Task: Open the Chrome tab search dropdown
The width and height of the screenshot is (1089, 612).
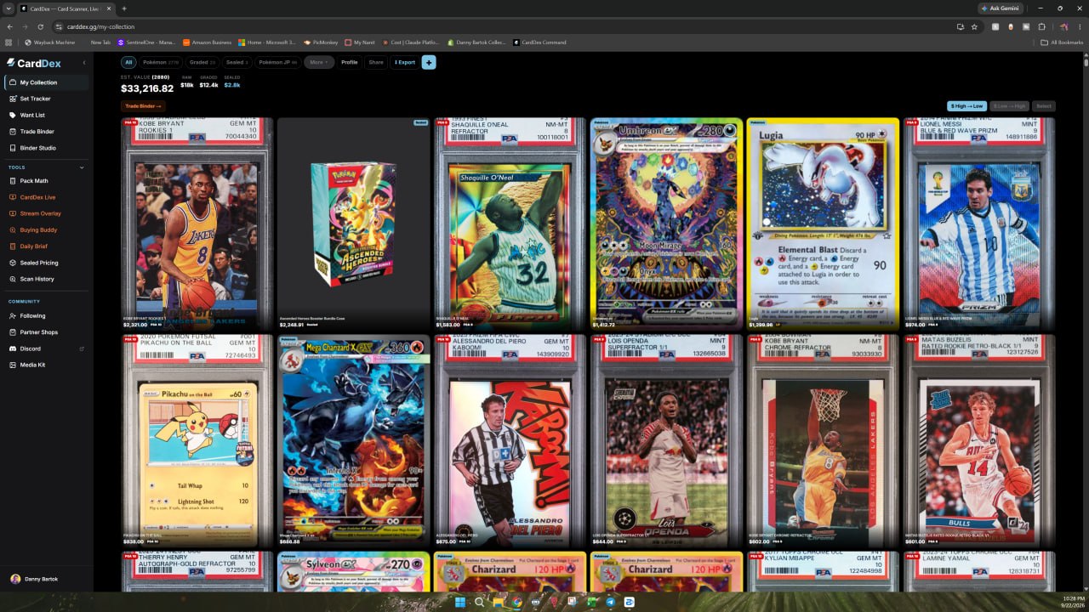Action: pyautogui.click(x=9, y=8)
